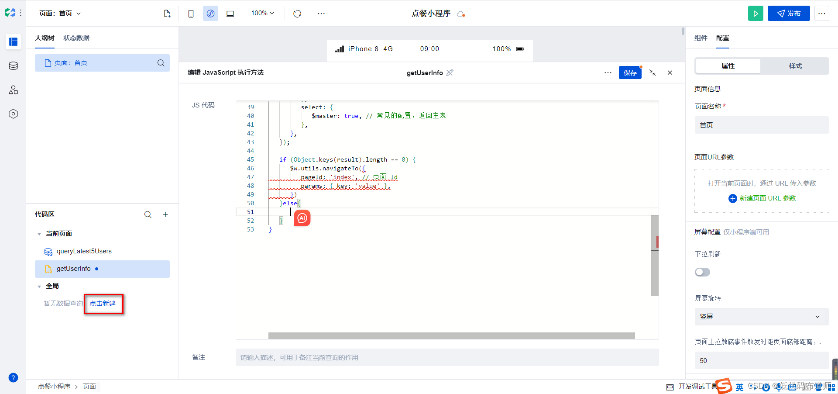The height and width of the screenshot is (394, 838).
Task: Add new item with plus icon in code area
Action: click(165, 214)
